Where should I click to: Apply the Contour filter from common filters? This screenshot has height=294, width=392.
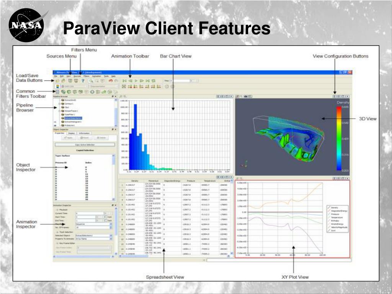pyautogui.click(x=64, y=92)
